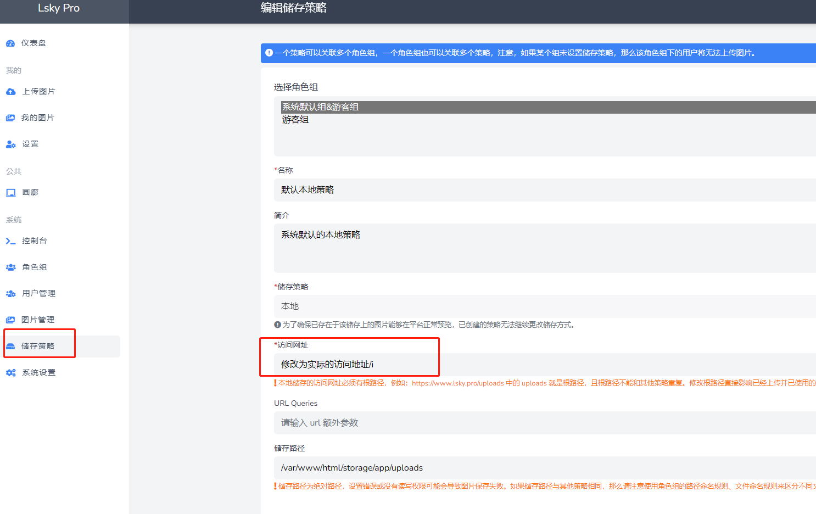Click the dashboard gauge icon next to 仪表盘
Viewport: 816px width, 514px height.
10,43
